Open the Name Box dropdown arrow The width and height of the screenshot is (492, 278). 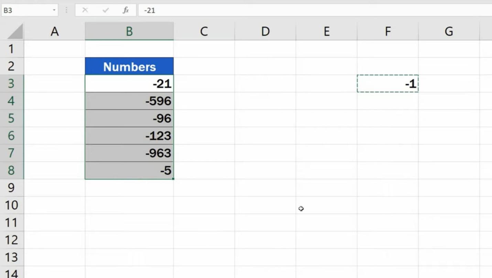coord(54,10)
